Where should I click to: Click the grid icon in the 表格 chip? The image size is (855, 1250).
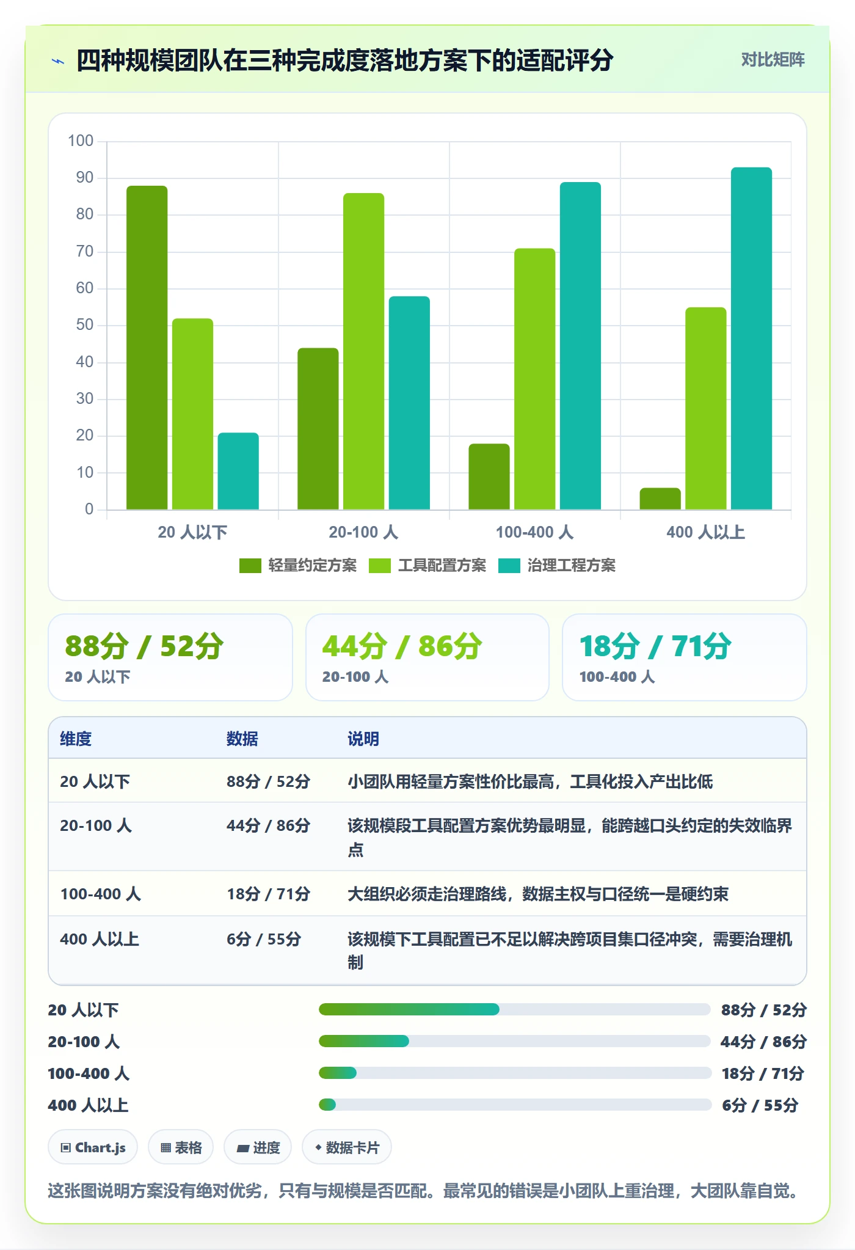click(x=166, y=1148)
